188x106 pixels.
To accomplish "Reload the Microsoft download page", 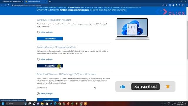I will (9, 5).
